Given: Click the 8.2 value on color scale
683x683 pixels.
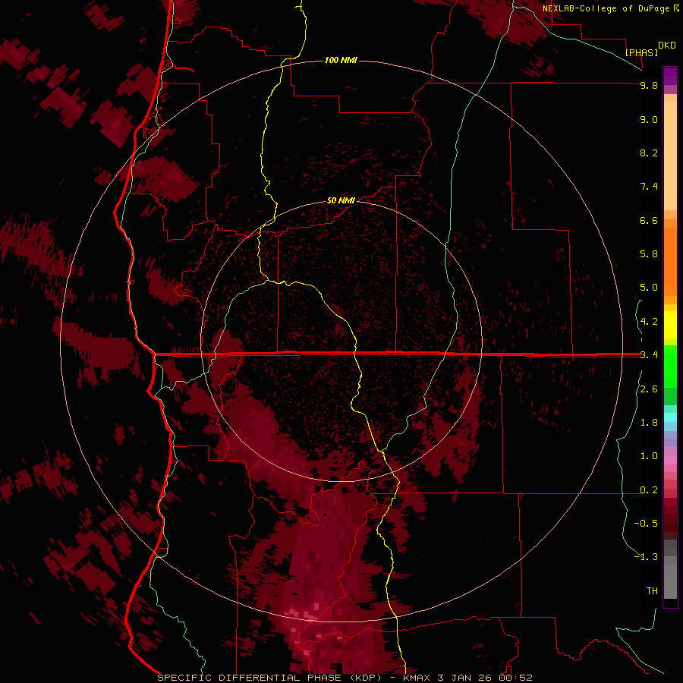Looking at the screenshot, I should pos(649,153).
